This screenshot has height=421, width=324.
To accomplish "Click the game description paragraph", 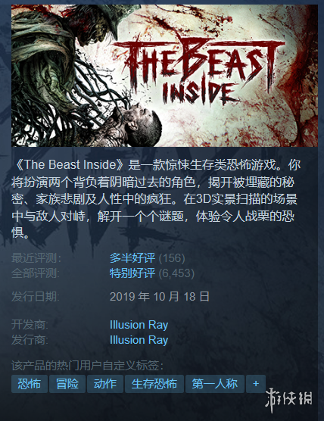I will (x=156, y=199).
